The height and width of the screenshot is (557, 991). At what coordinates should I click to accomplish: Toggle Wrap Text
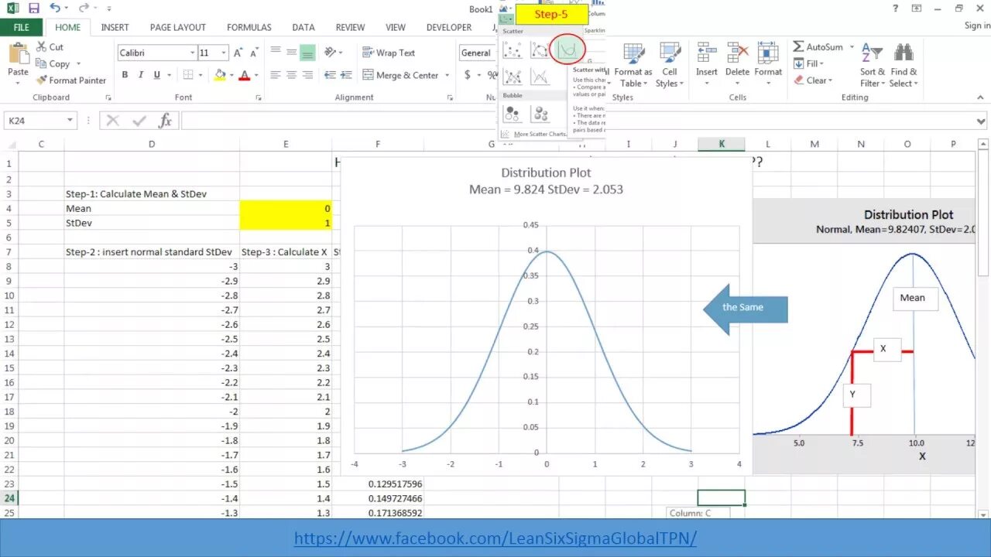coord(389,53)
